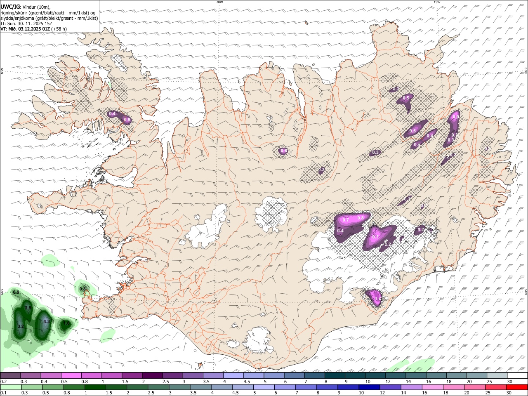
Task: Click the light green 0.1 swatch in lower legend
Action: point(10,387)
